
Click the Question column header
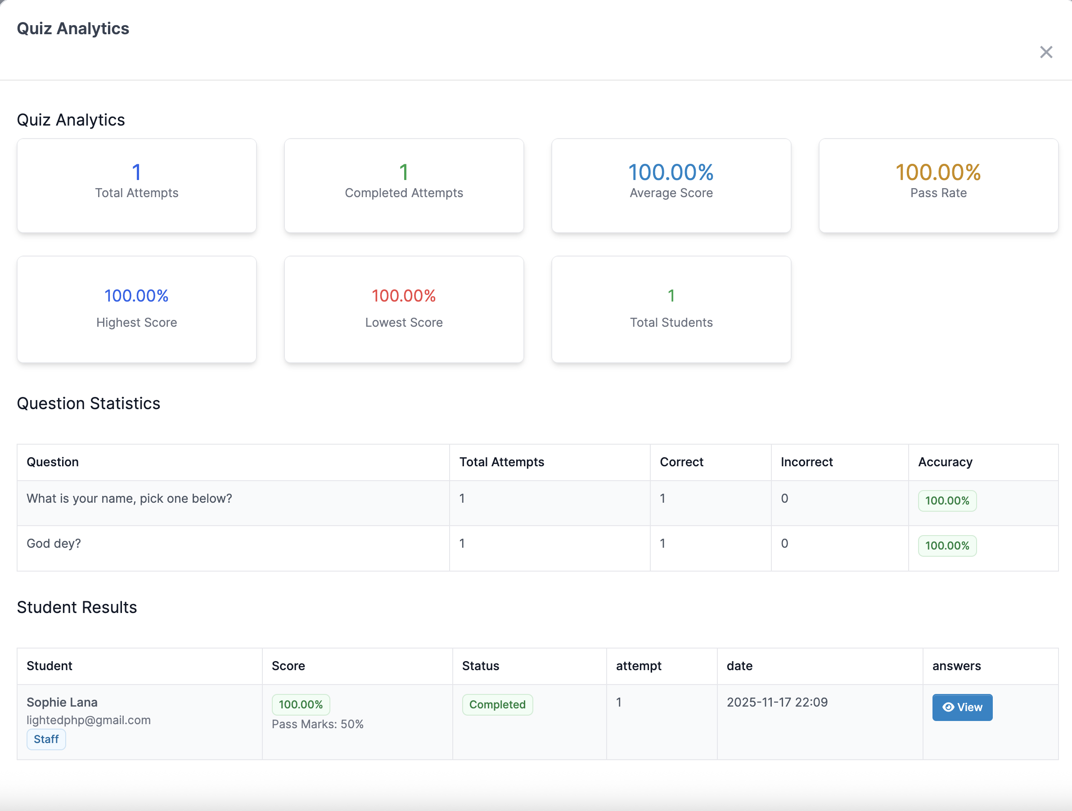click(x=53, y=462)
